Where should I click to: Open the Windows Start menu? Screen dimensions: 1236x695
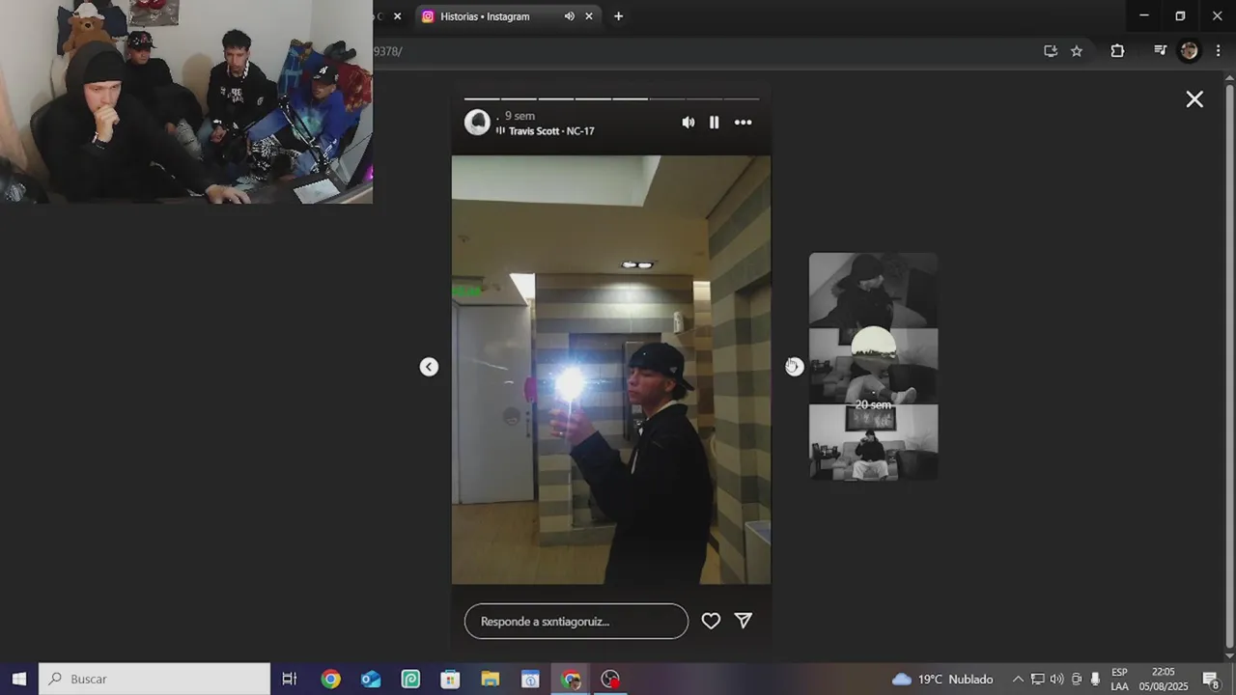[19, 679]
